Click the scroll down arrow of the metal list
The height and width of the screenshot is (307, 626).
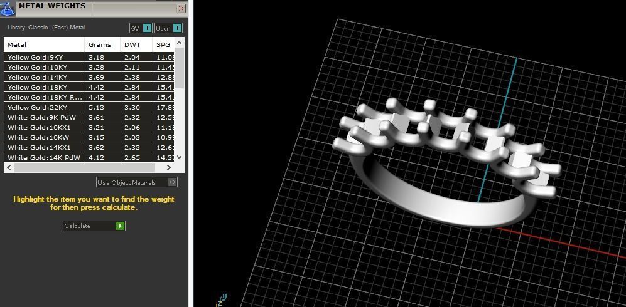point(179,157)
